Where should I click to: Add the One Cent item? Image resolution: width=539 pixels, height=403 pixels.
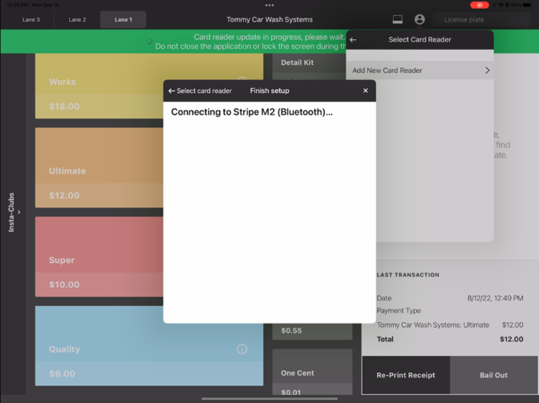[x=312, y=372]
